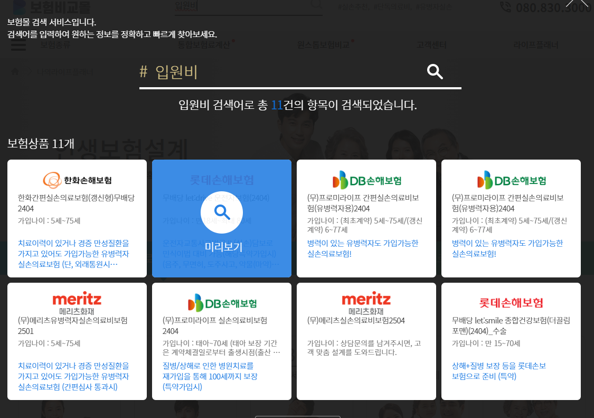The width and height of the screenshot is (594, 418).
Task: Click 가입나이 : 태아~70세 text
Action: click(x=221, y=348)
